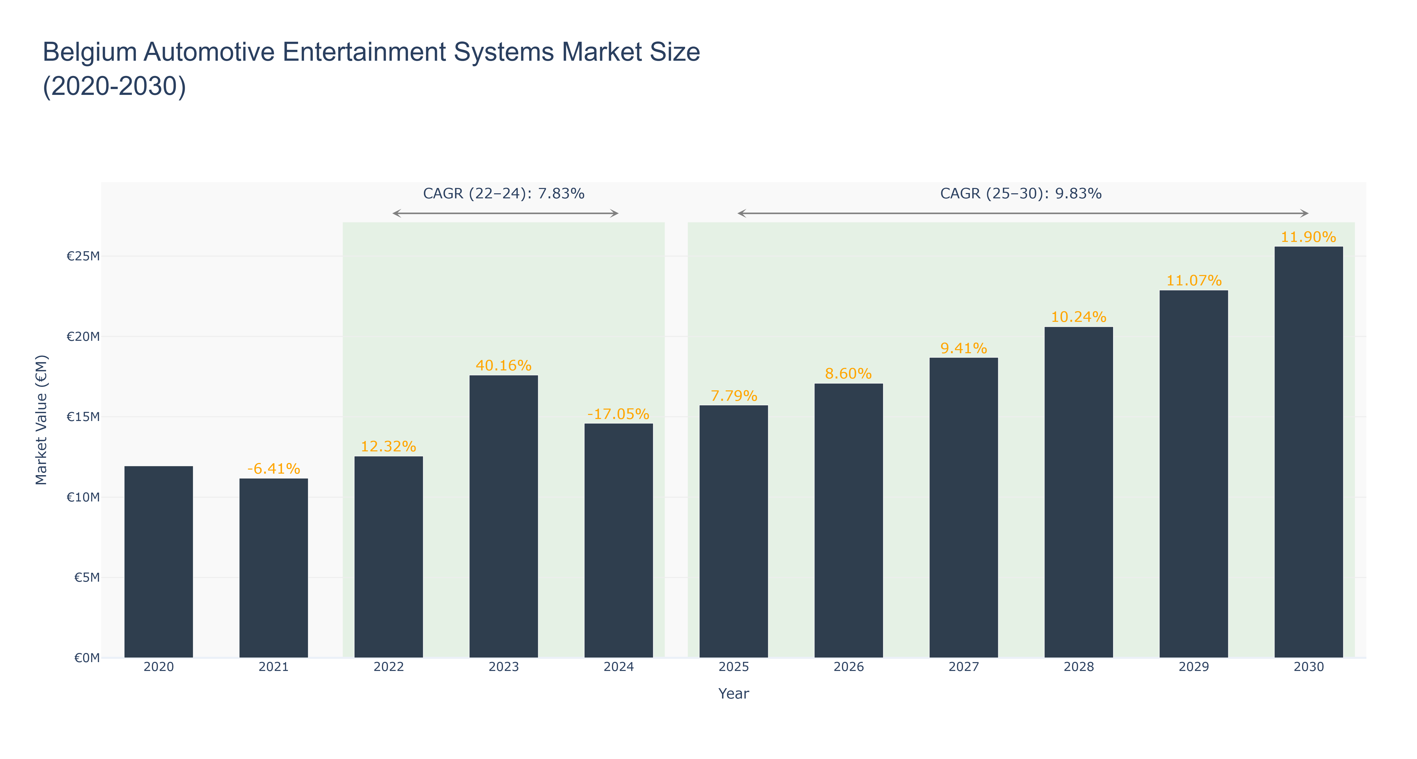Click the 2025 x-axis tick label
The width and height of the screenshot is (1417, 759).
coord(733,667)
